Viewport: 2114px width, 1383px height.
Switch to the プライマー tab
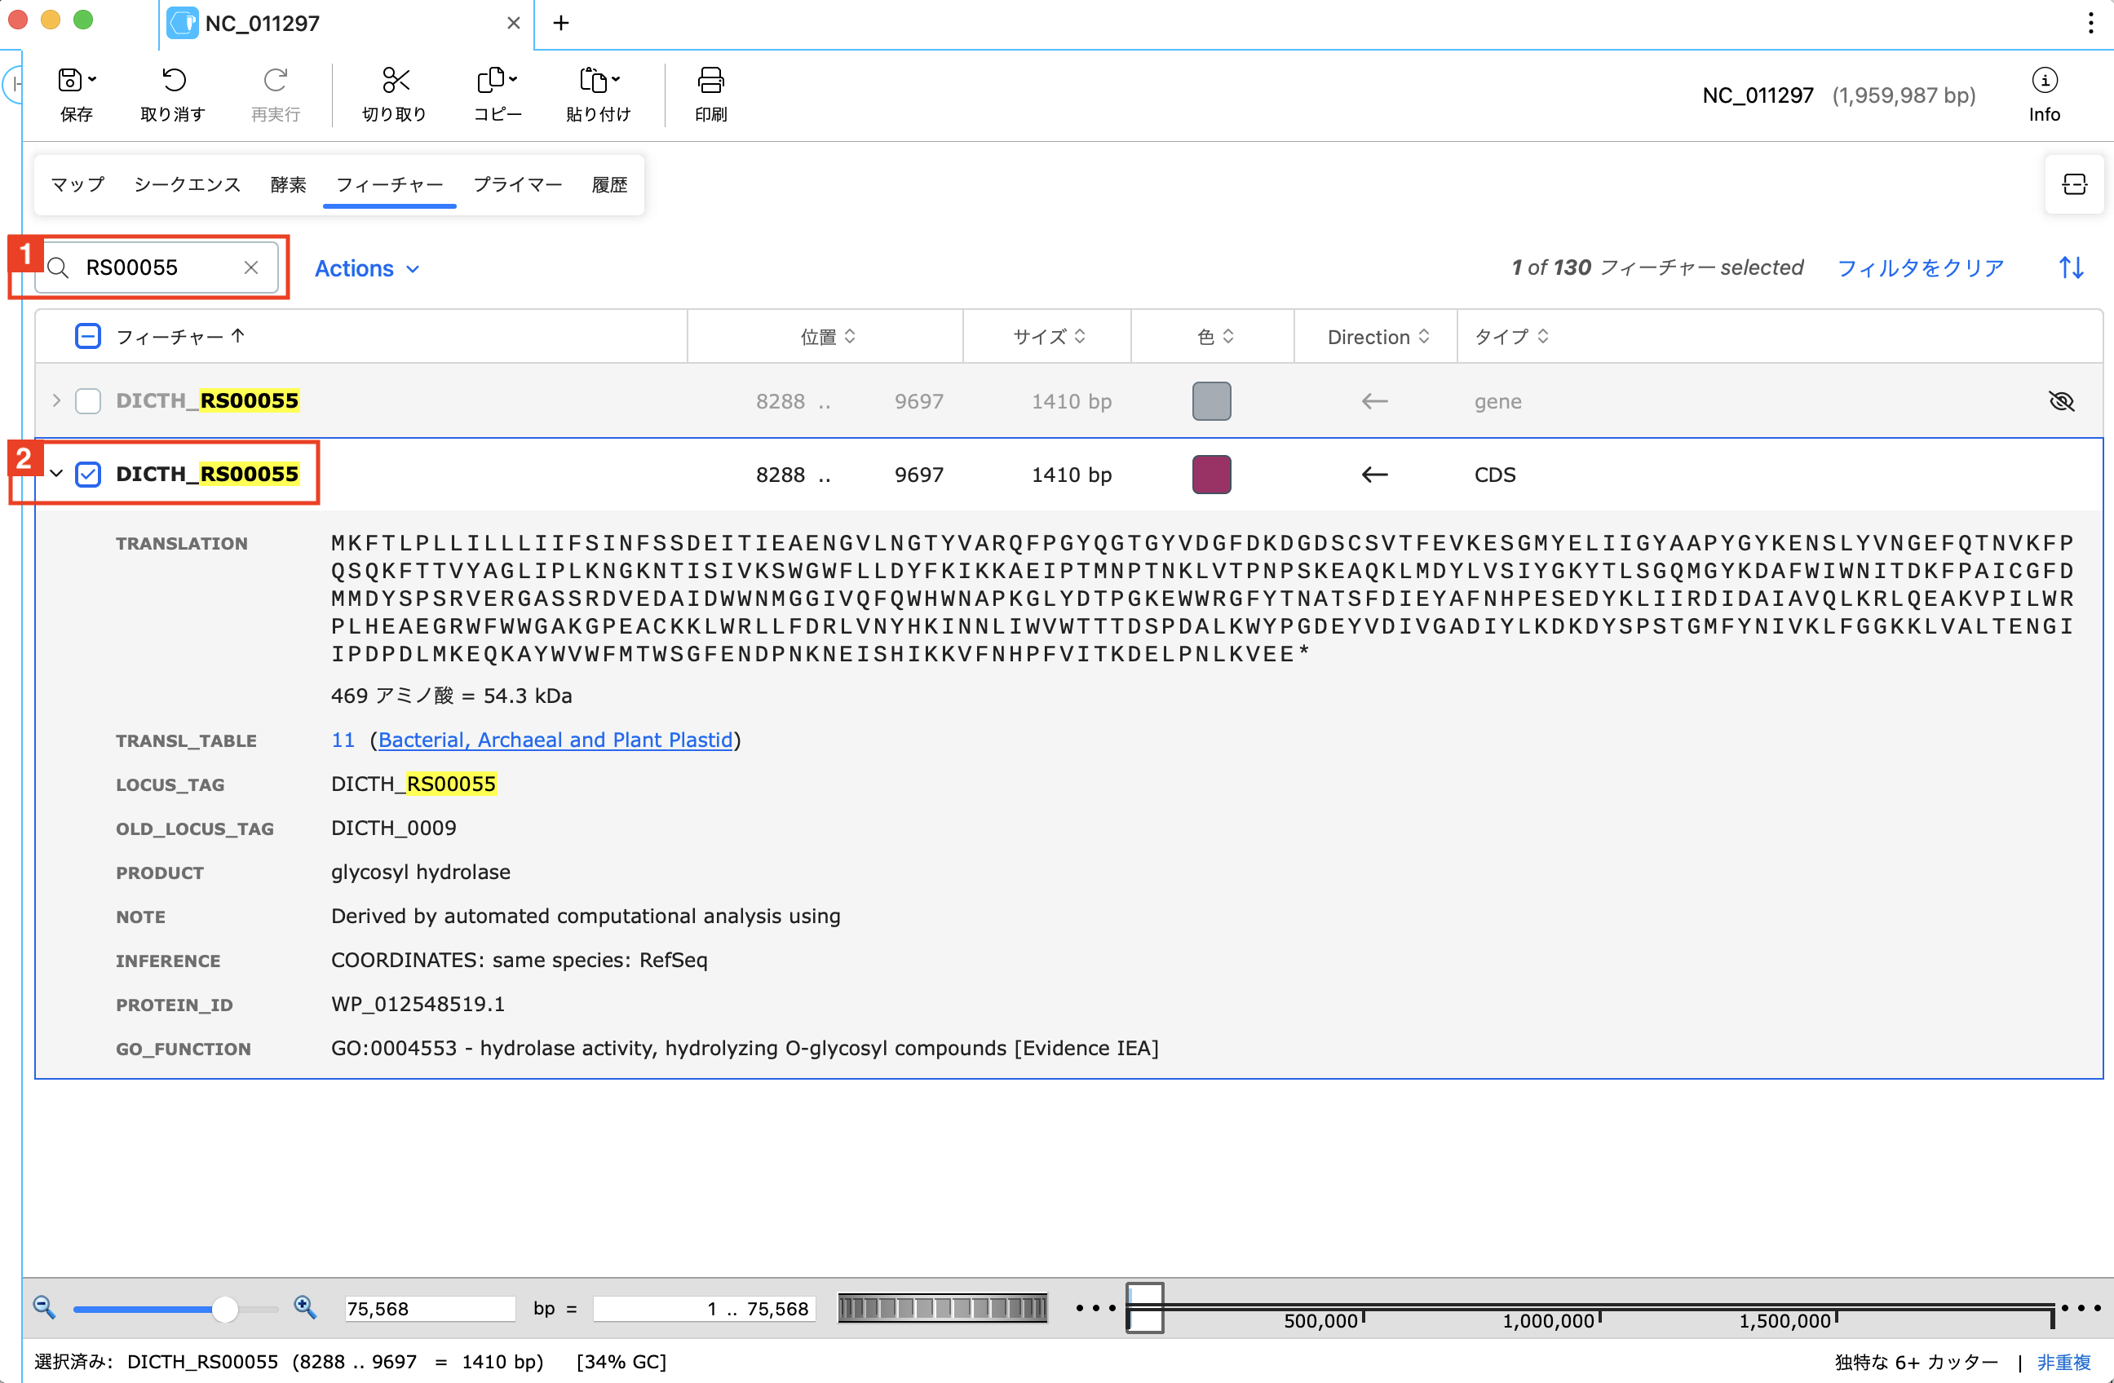pos(517,185)
